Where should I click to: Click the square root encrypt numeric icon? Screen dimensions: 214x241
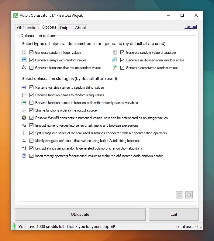click(24, 126)
